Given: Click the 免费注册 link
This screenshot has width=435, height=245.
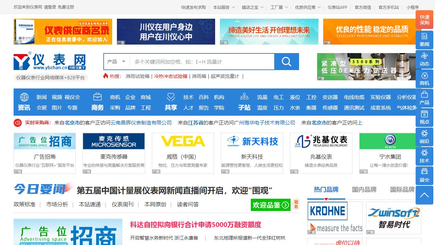Looking at the screenshot, I should 66,7.
